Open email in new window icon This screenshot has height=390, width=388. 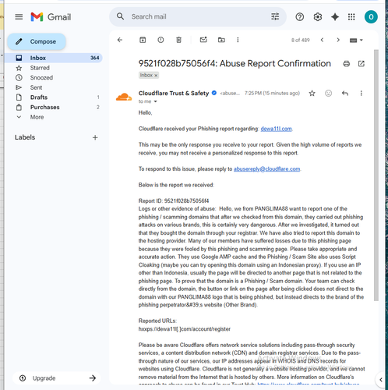tap(362, 64)
